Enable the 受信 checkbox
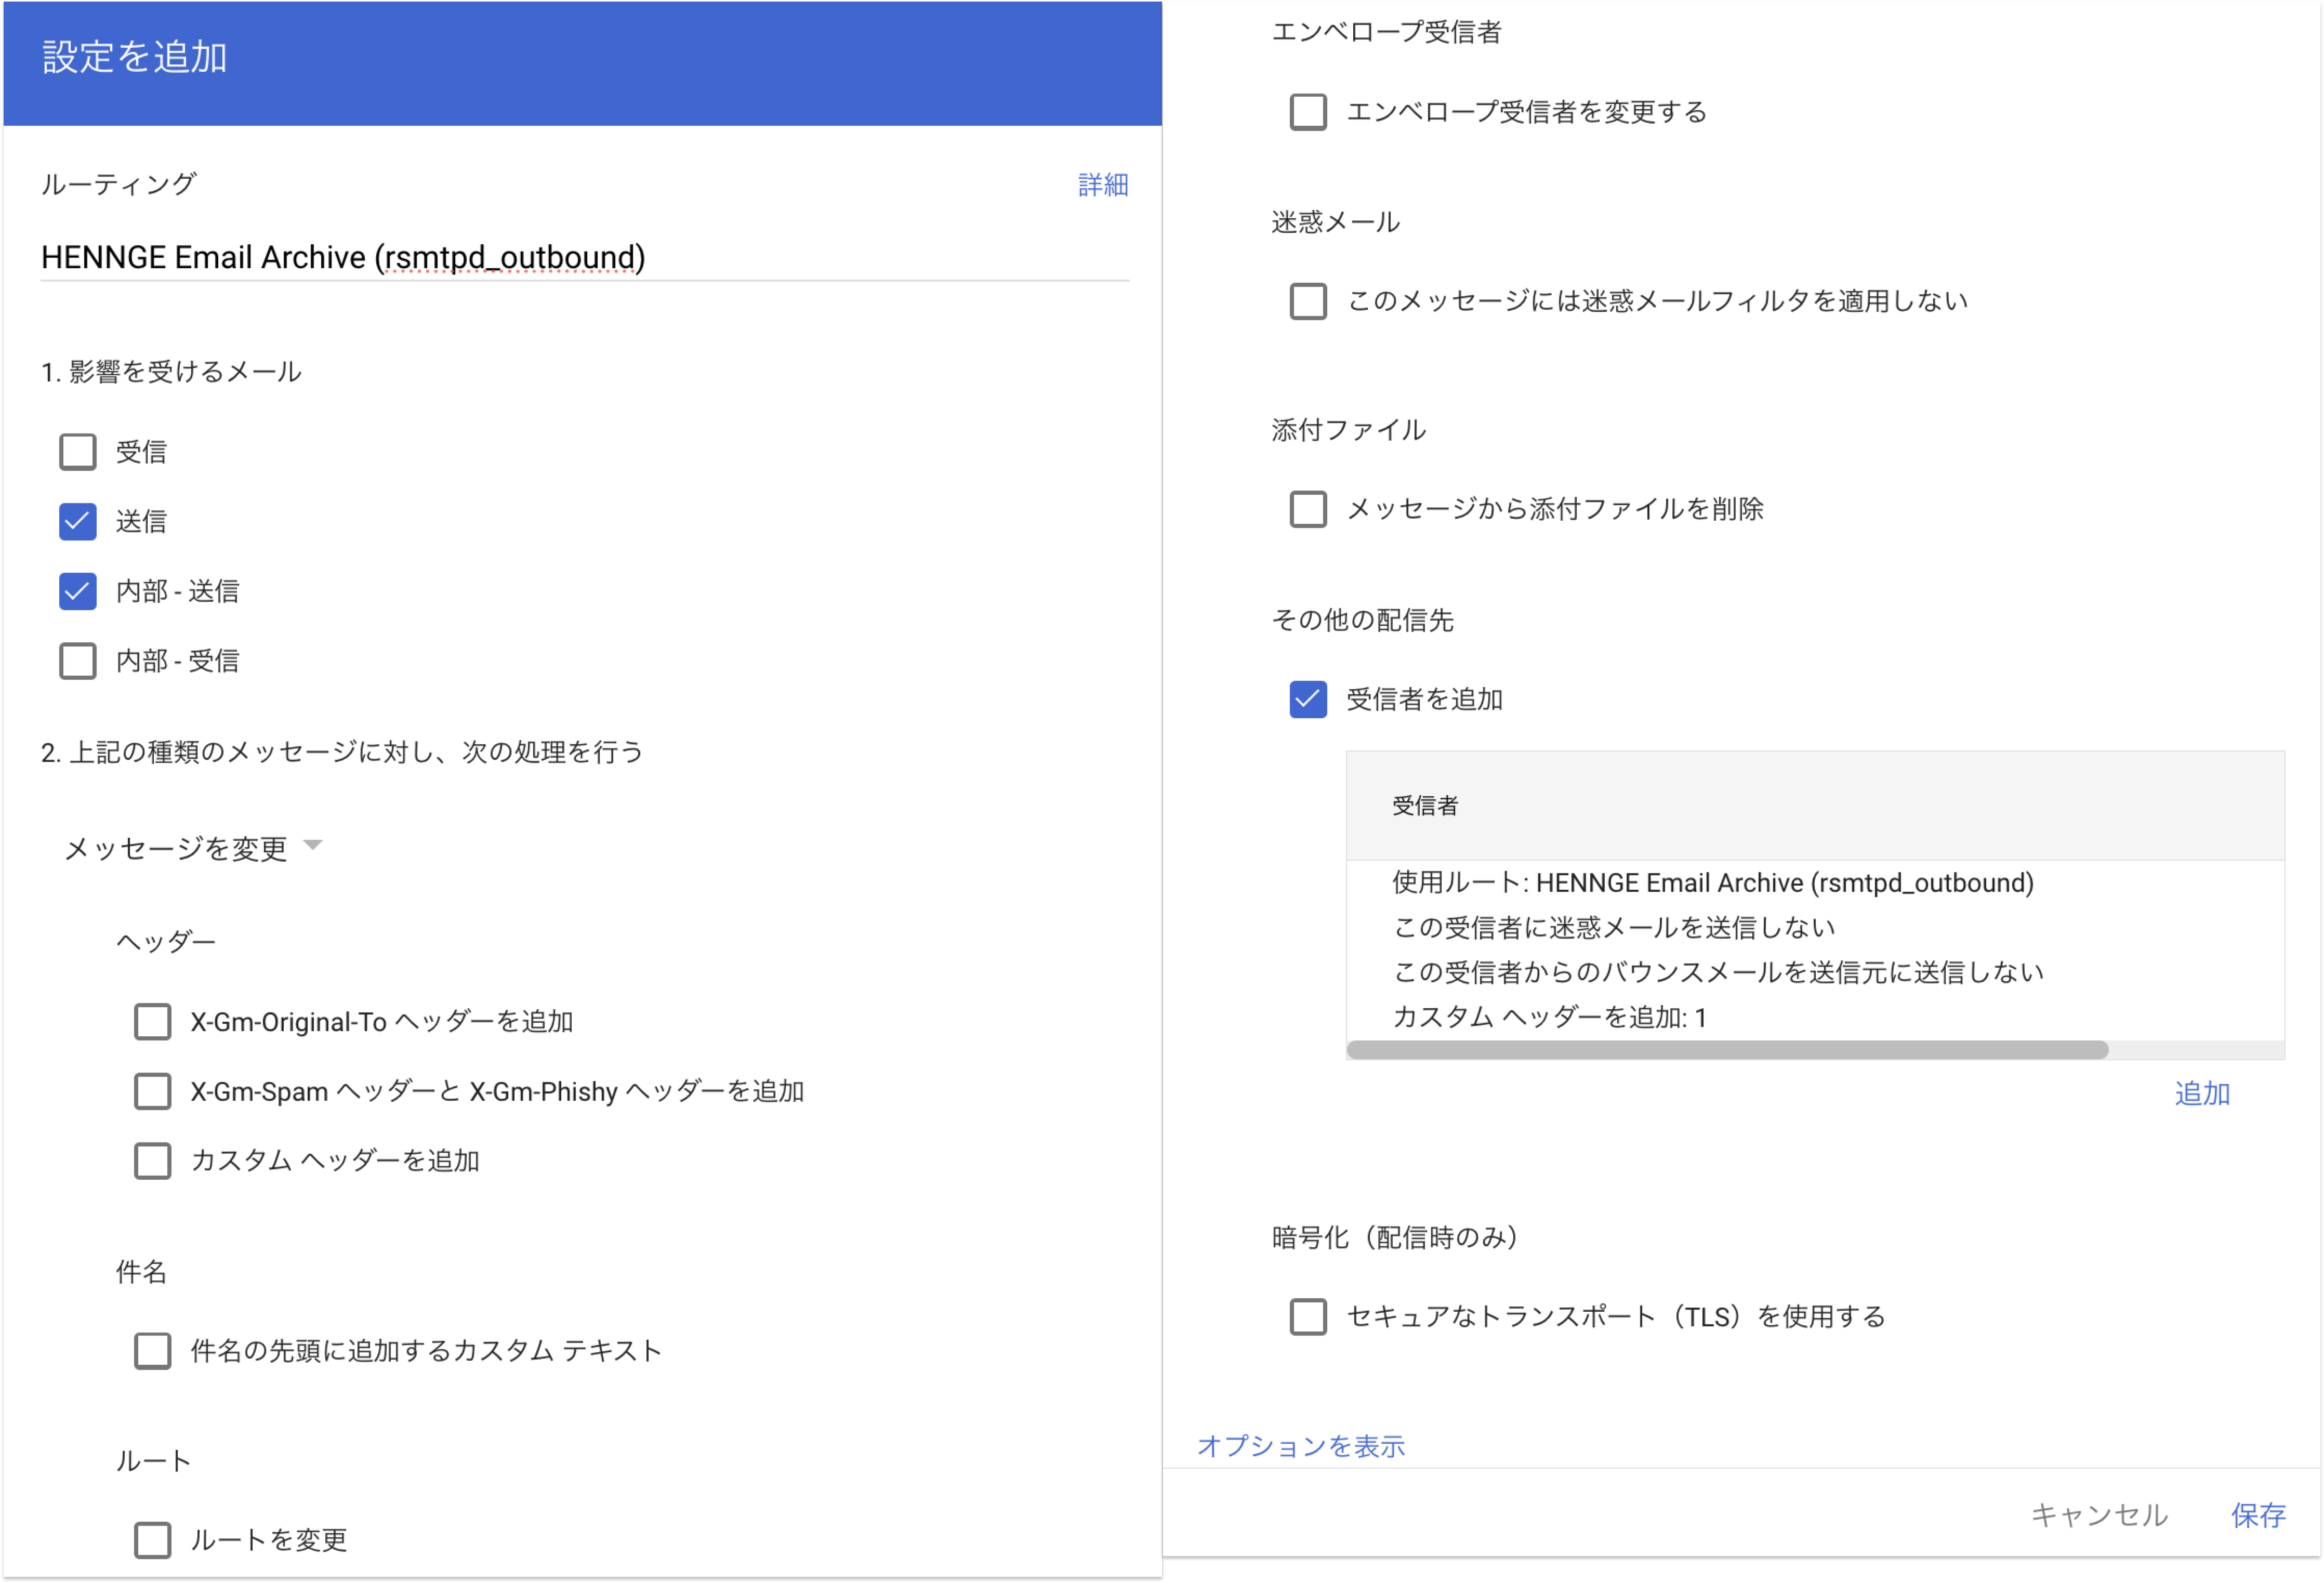Screen dimensions: 2324x1582 pyautogui.click(x=77, y=452)
